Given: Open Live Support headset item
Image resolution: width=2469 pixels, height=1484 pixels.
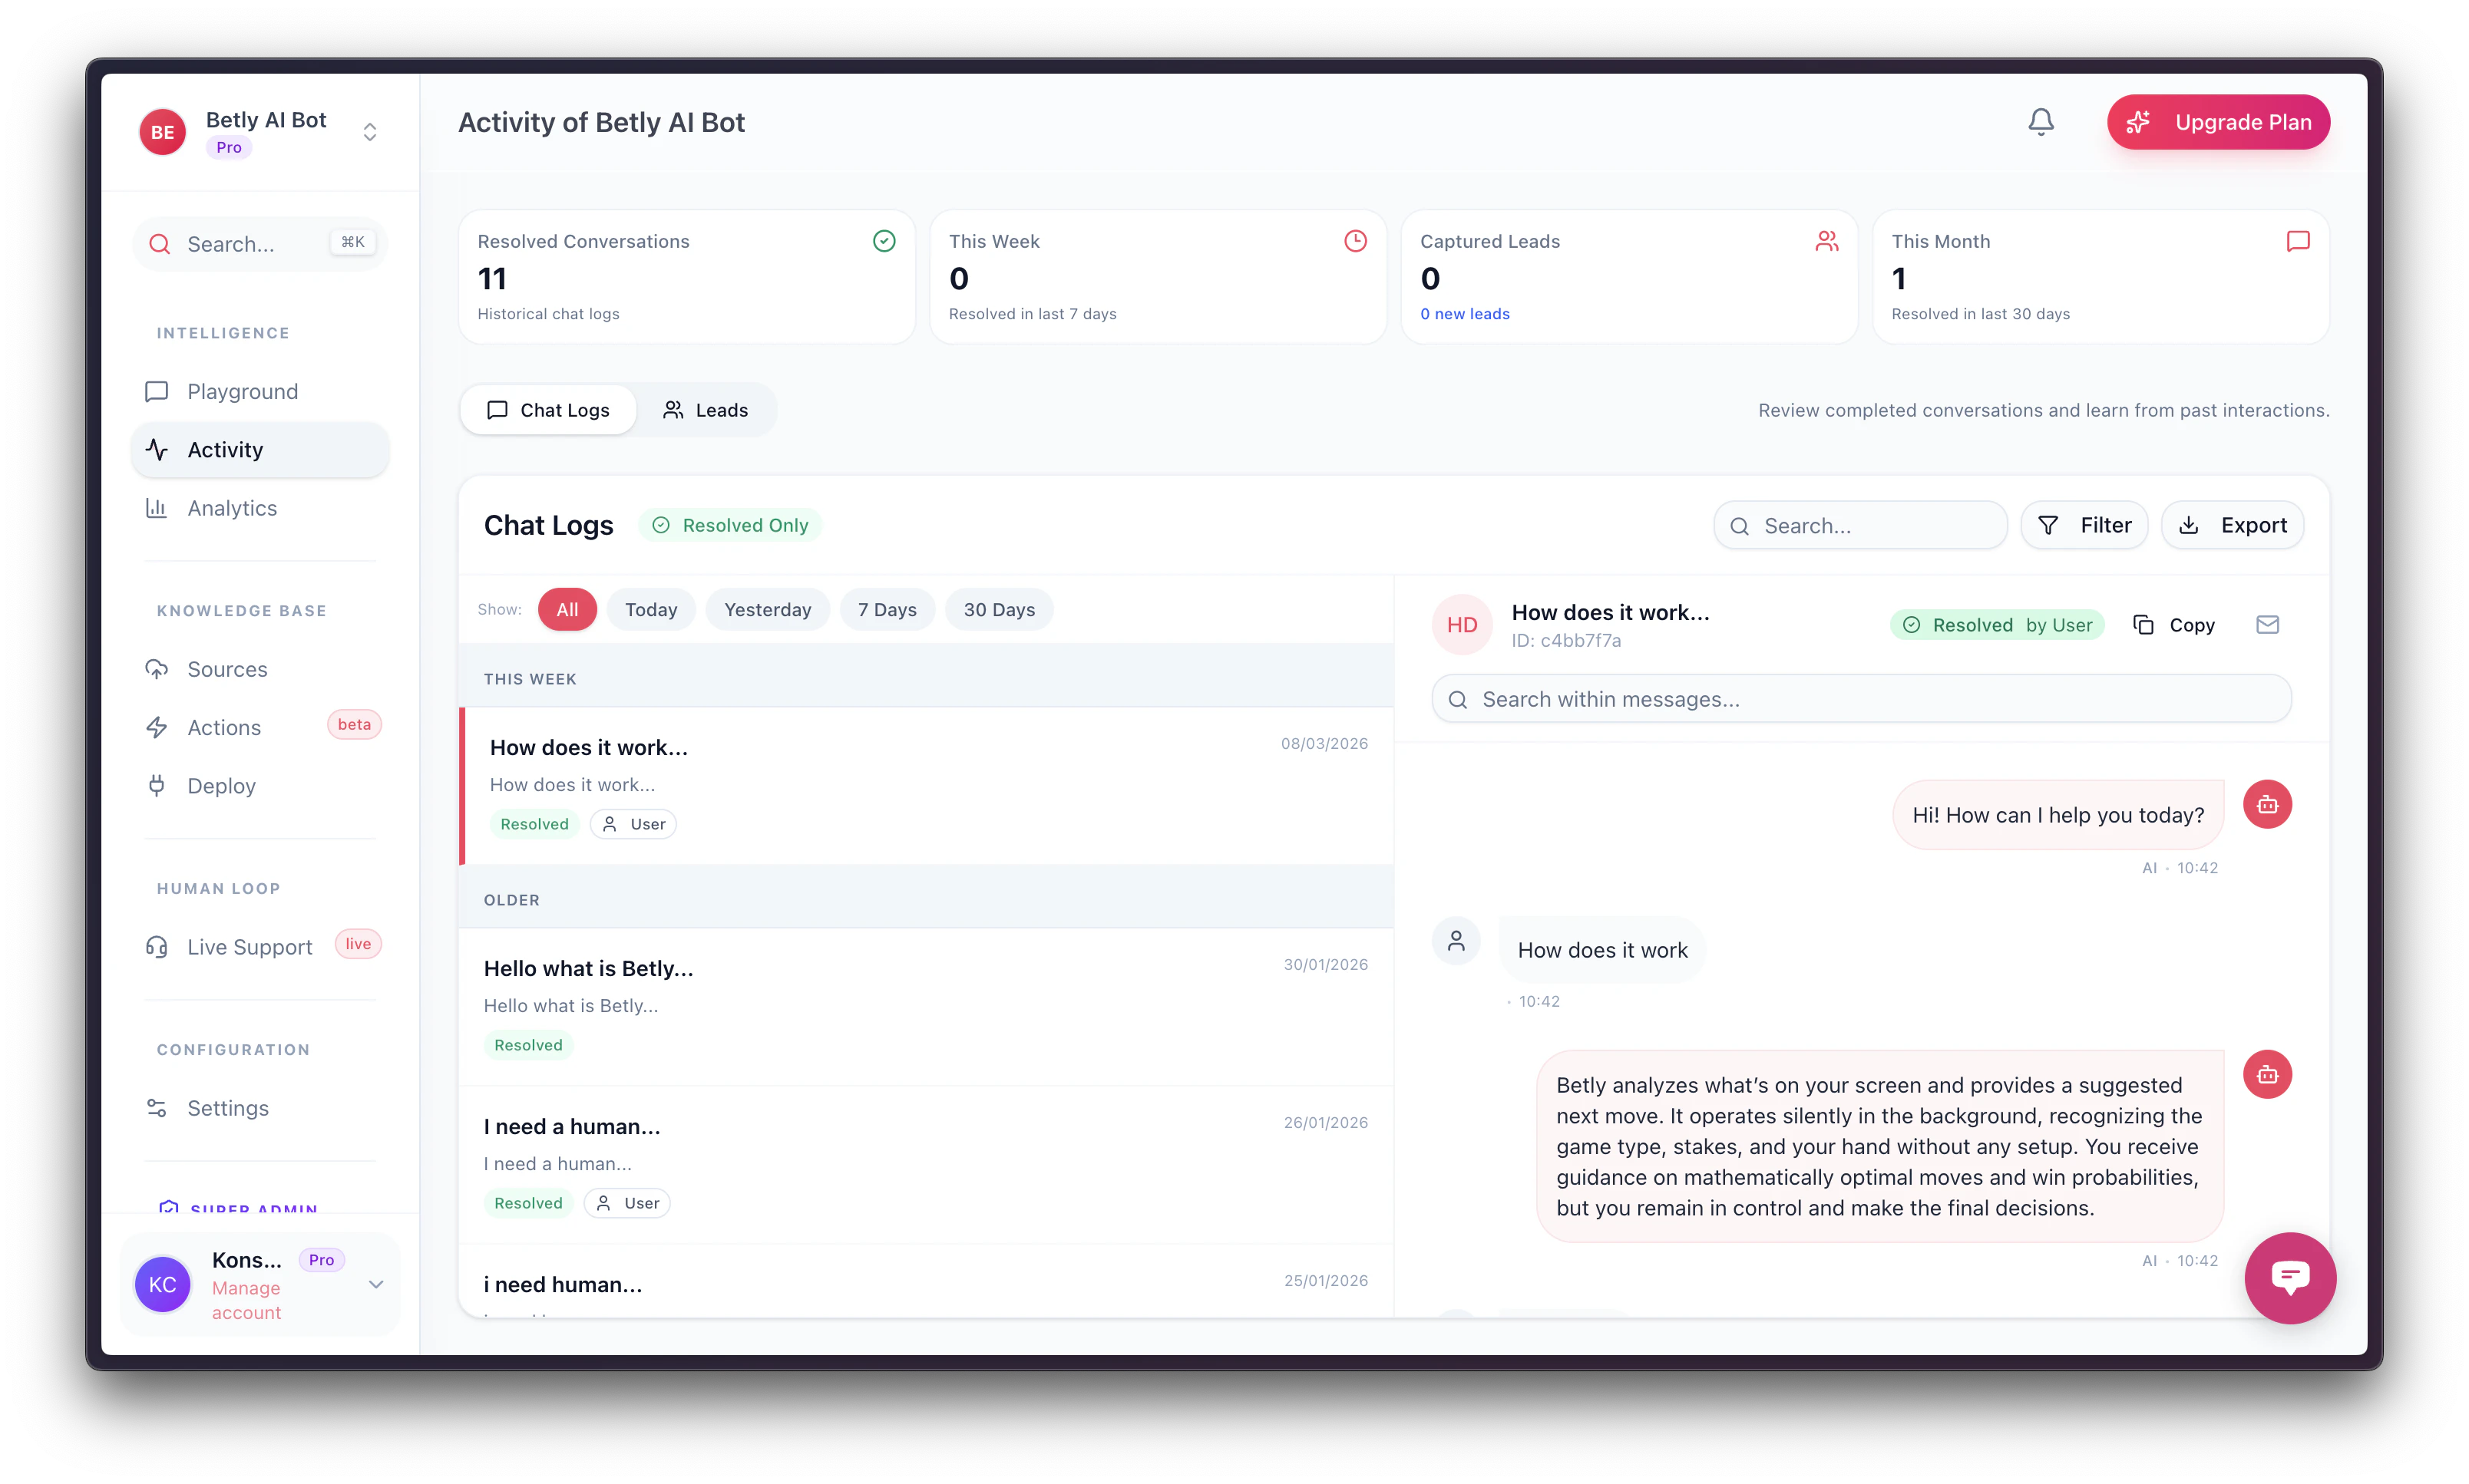Looking at the screenshot, I should click(x=249, y=947).
